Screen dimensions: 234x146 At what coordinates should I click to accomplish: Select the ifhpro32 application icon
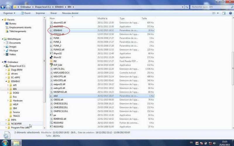51,54
